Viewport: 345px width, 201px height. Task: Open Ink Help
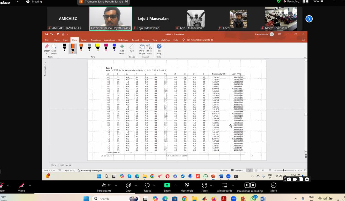tap(159, 49)
